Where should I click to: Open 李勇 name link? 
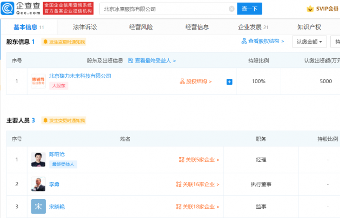click(x=54, y=184)
